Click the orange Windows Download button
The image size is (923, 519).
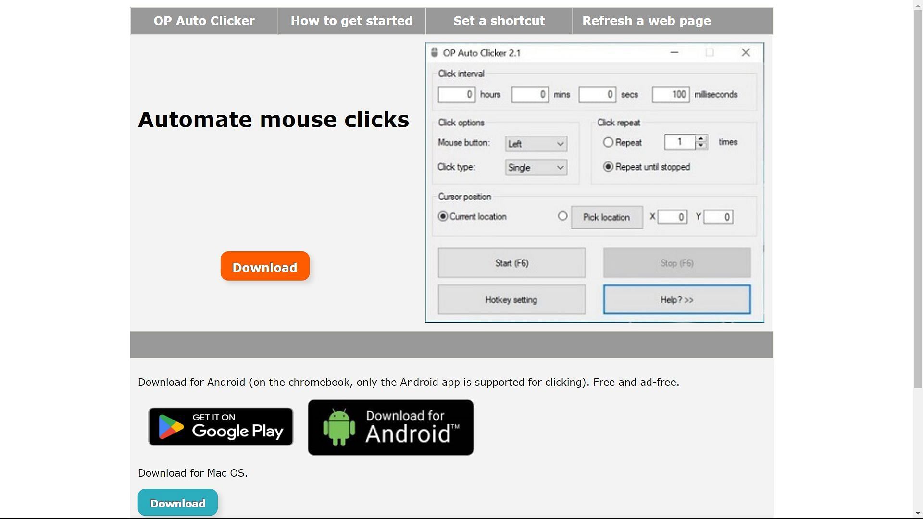click(264, 267)
